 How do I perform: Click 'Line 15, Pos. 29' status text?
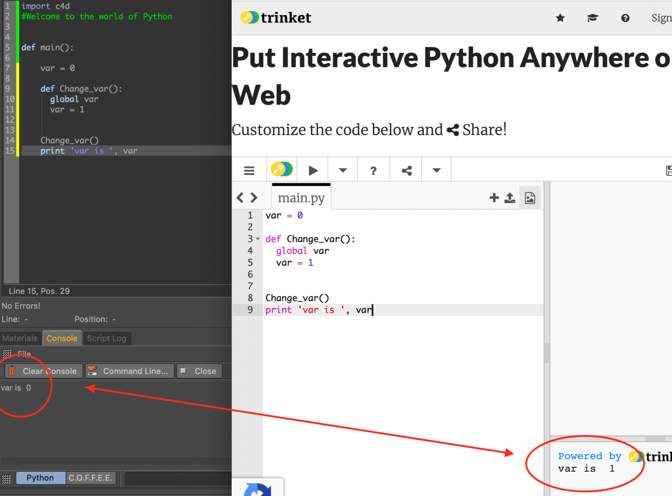(39, 291)
